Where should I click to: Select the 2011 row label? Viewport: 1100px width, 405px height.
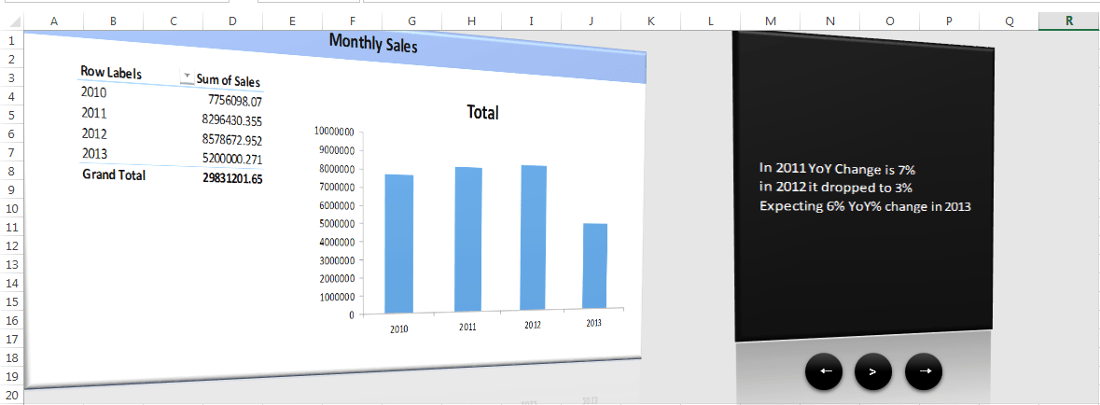[94, 112]
